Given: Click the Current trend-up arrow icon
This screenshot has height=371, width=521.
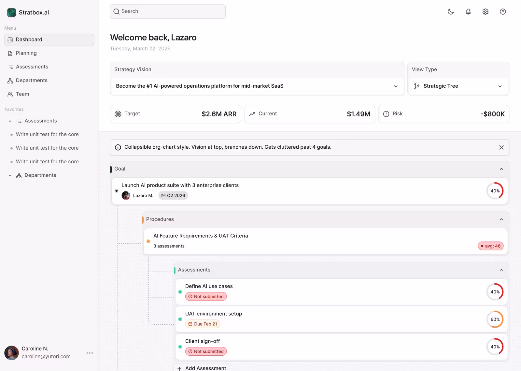Looking at the screenshot, I should pyautogui.click(x=252, y=114).
